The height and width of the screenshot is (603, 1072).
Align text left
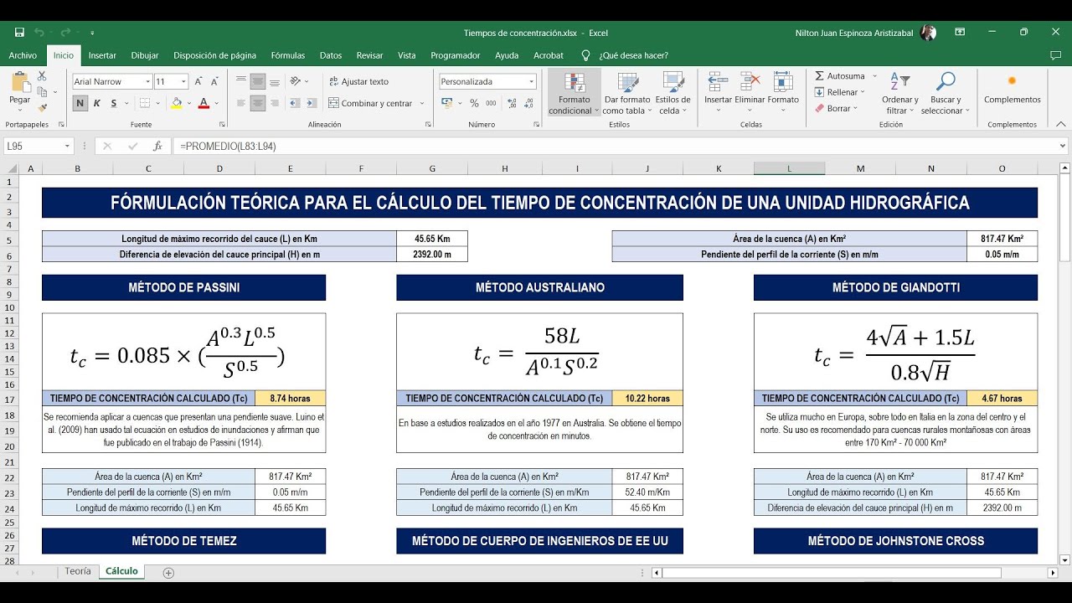tap(241, 103)
